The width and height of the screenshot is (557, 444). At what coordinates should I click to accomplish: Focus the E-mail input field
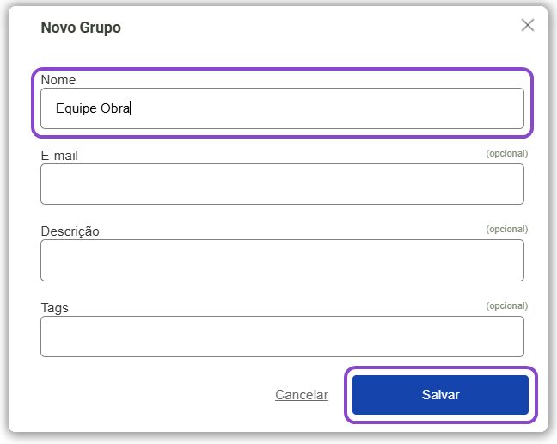coord(282,184)
